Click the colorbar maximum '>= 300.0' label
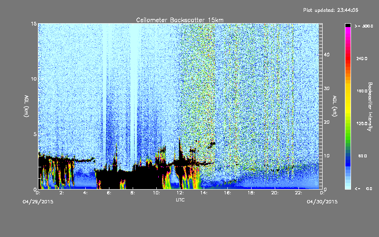Screen dimensions: 379x237 point(364,26)
